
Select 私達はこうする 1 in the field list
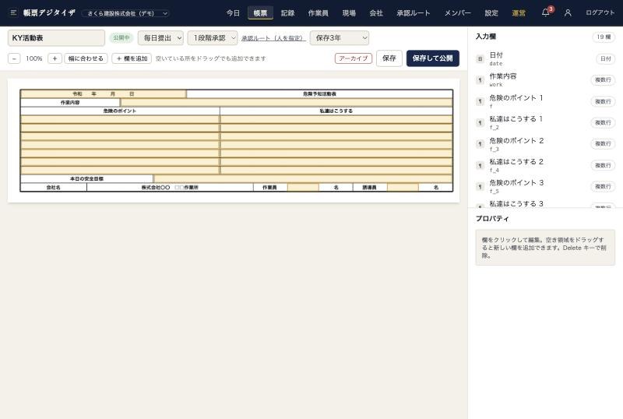545,123
